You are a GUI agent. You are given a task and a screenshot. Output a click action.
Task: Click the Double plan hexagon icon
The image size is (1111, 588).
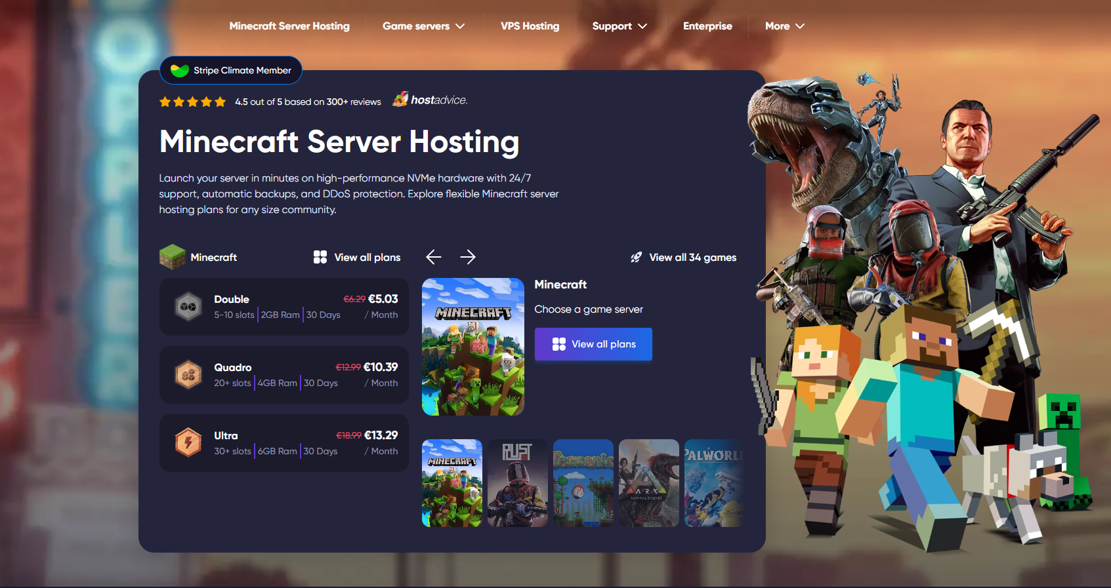188,306
